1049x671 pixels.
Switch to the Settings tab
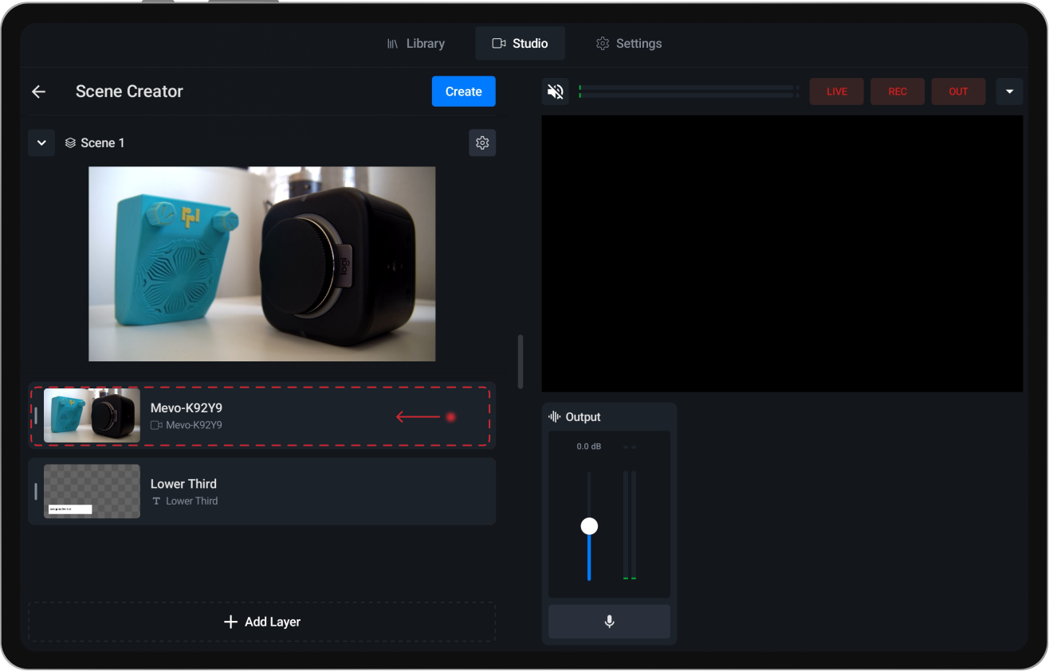tap(628, 43)
